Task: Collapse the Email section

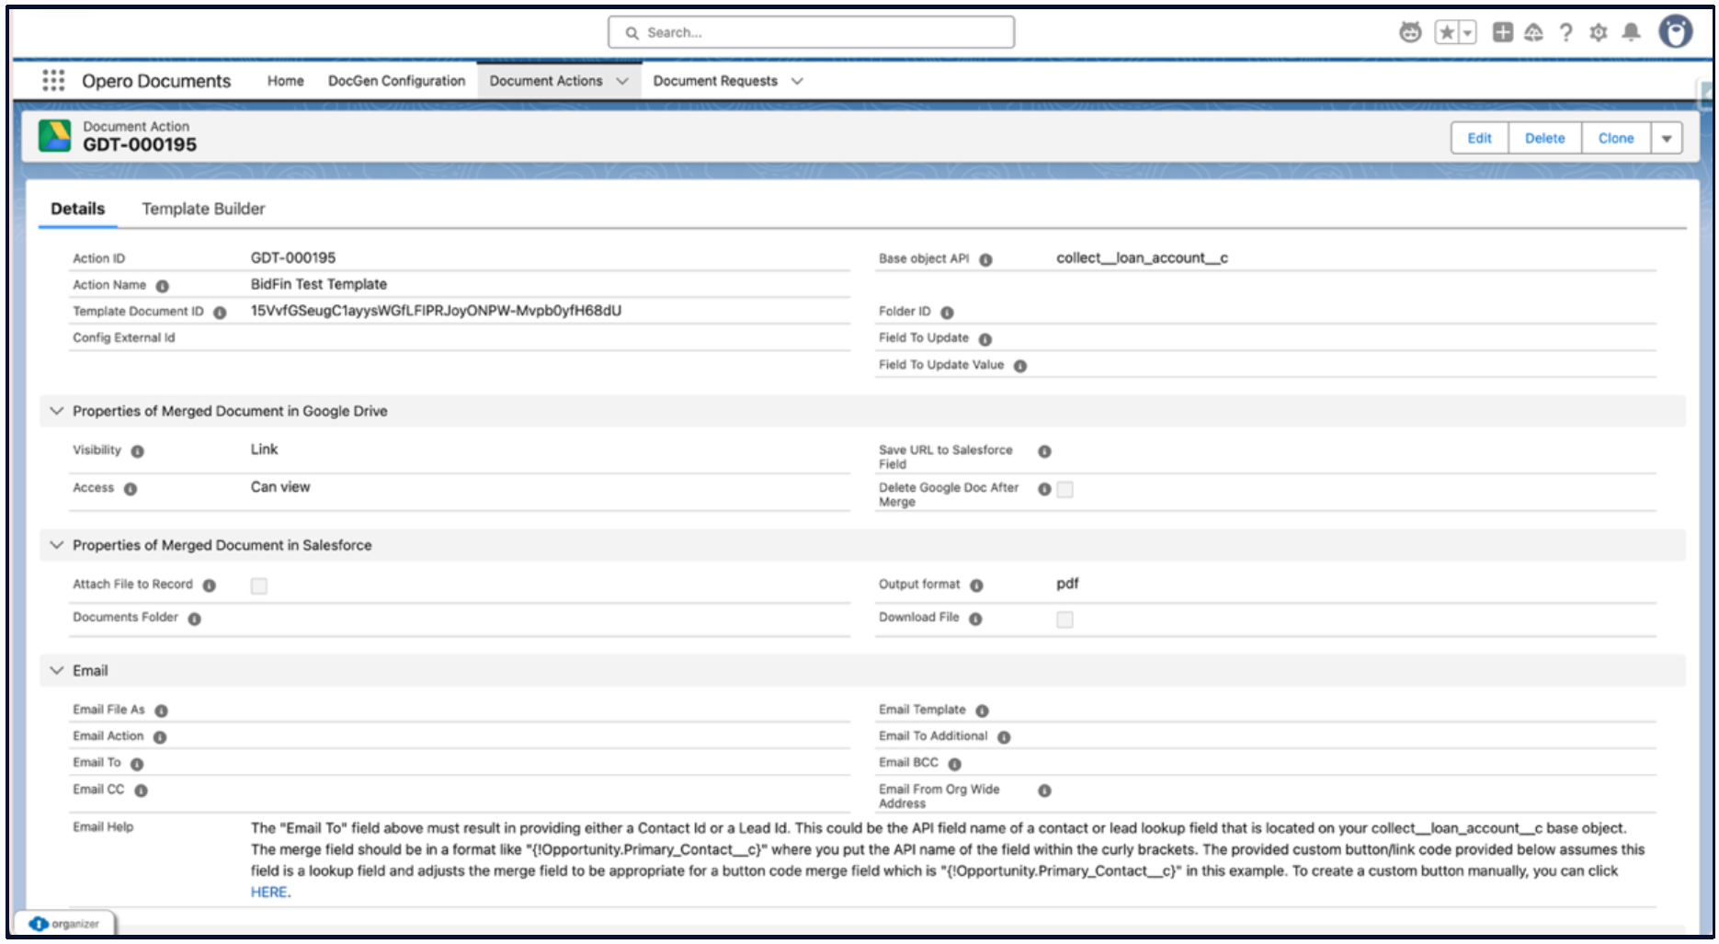Action: click(x=57, y=670)
